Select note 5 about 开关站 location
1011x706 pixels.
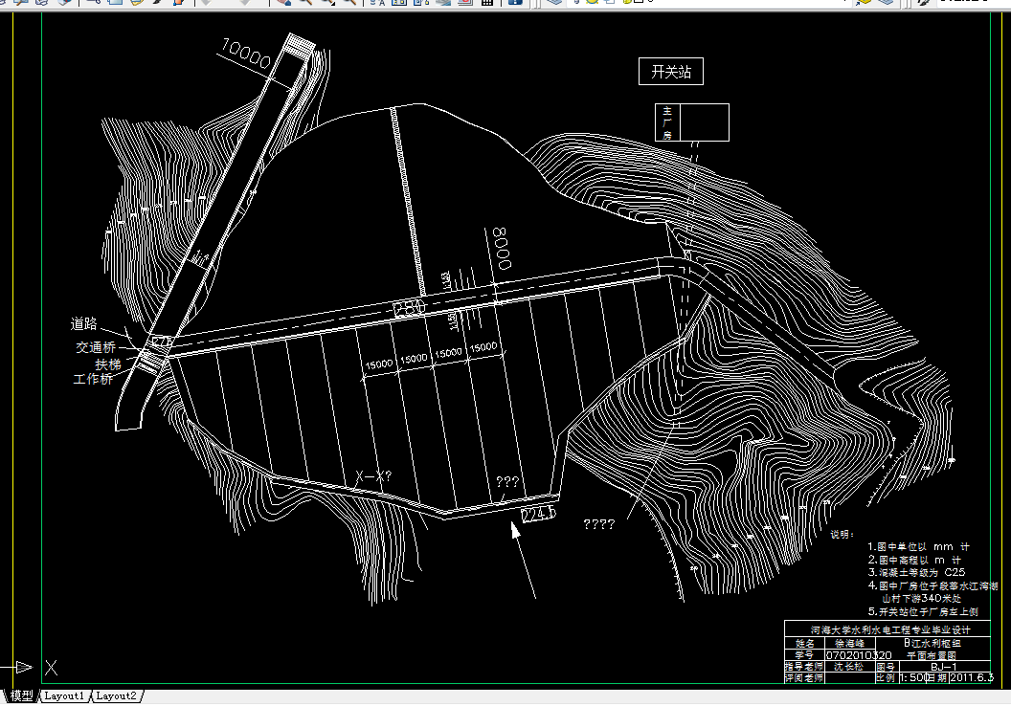click(x=923, y=611)
